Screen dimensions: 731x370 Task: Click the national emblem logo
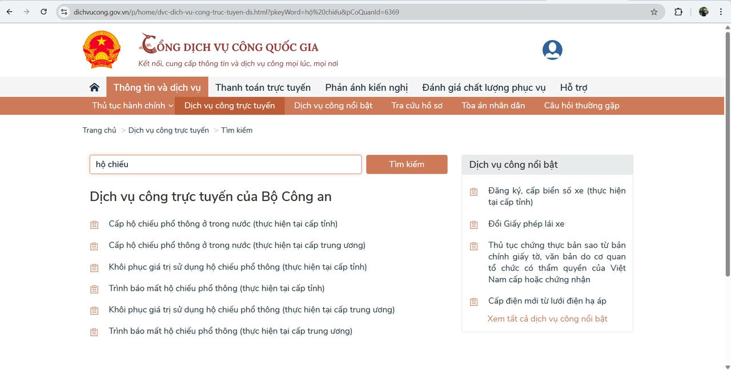[x=102, y=50]
